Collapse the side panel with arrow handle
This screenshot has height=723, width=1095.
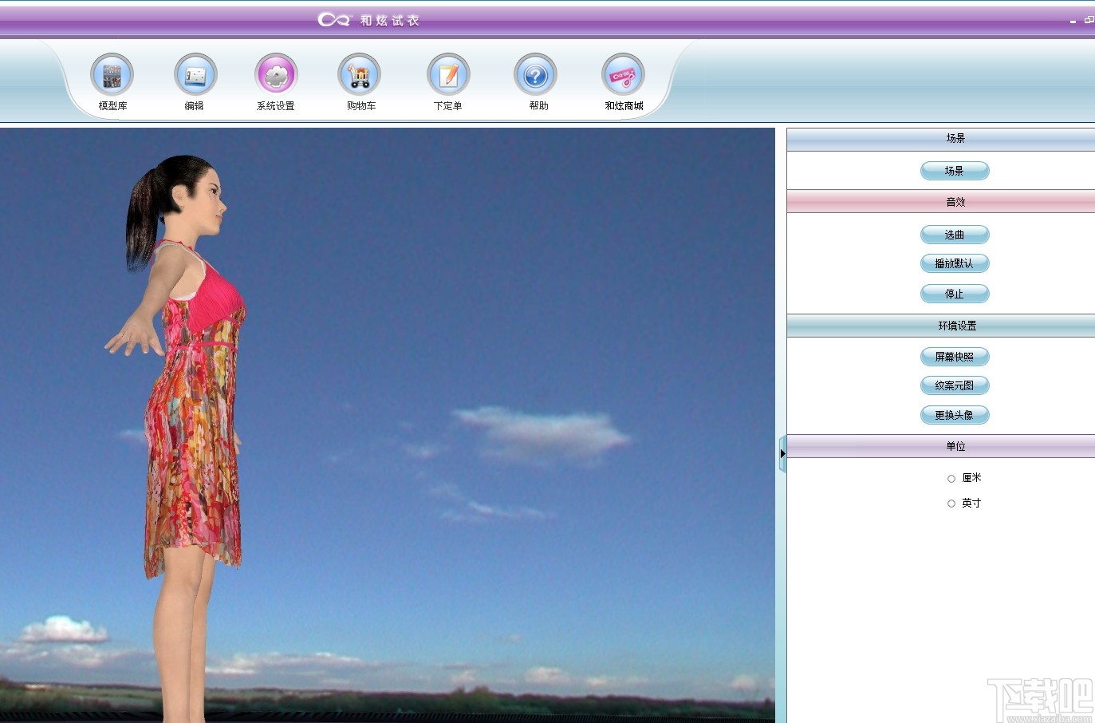[x=782, y=453]
